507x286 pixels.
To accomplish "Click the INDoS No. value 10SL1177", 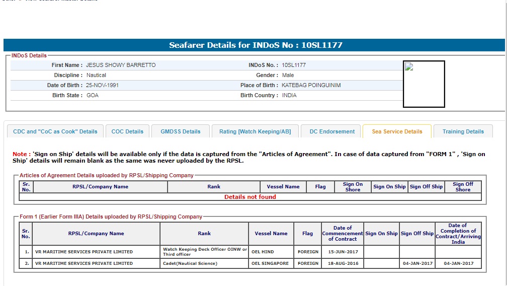I will click(294, 65).
